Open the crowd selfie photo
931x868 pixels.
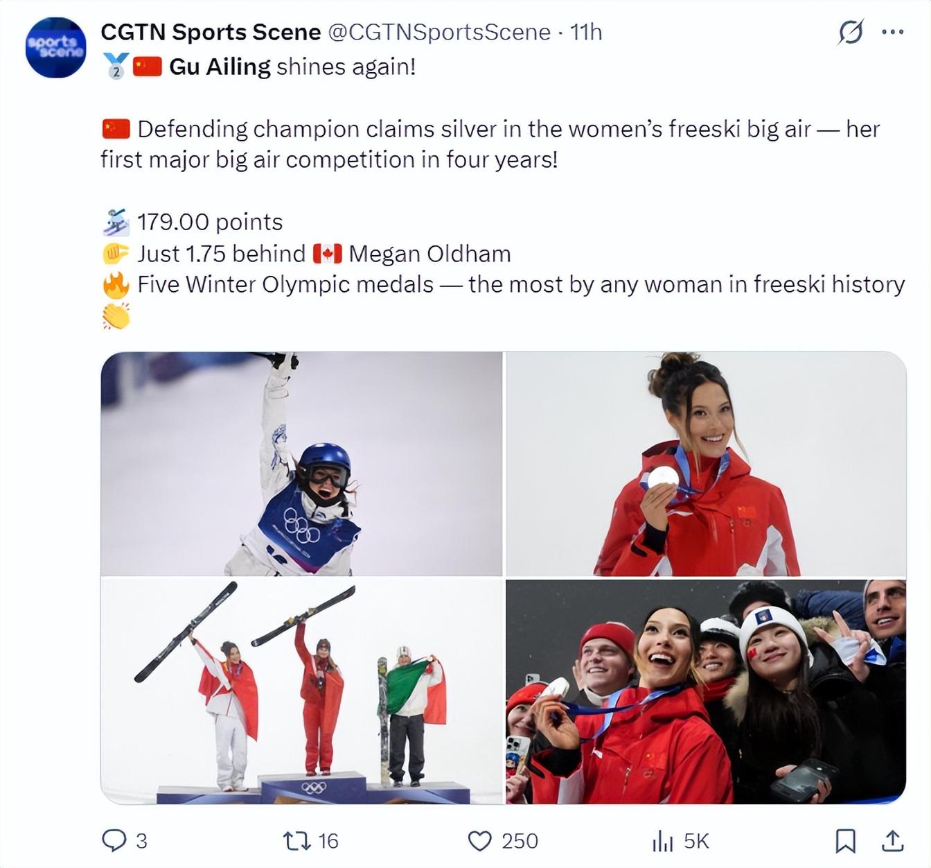click(706, 691)
